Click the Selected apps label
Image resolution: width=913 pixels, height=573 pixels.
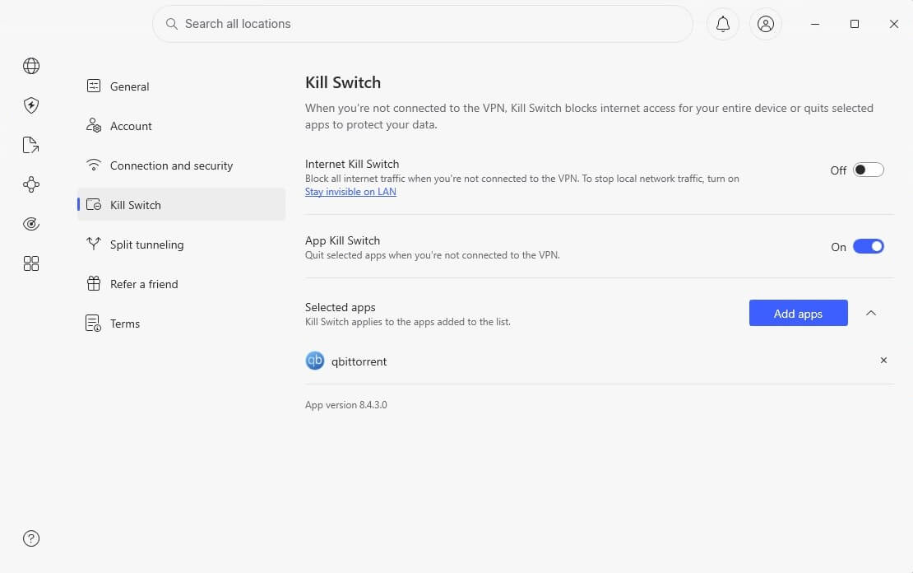(x=340, y=307)
